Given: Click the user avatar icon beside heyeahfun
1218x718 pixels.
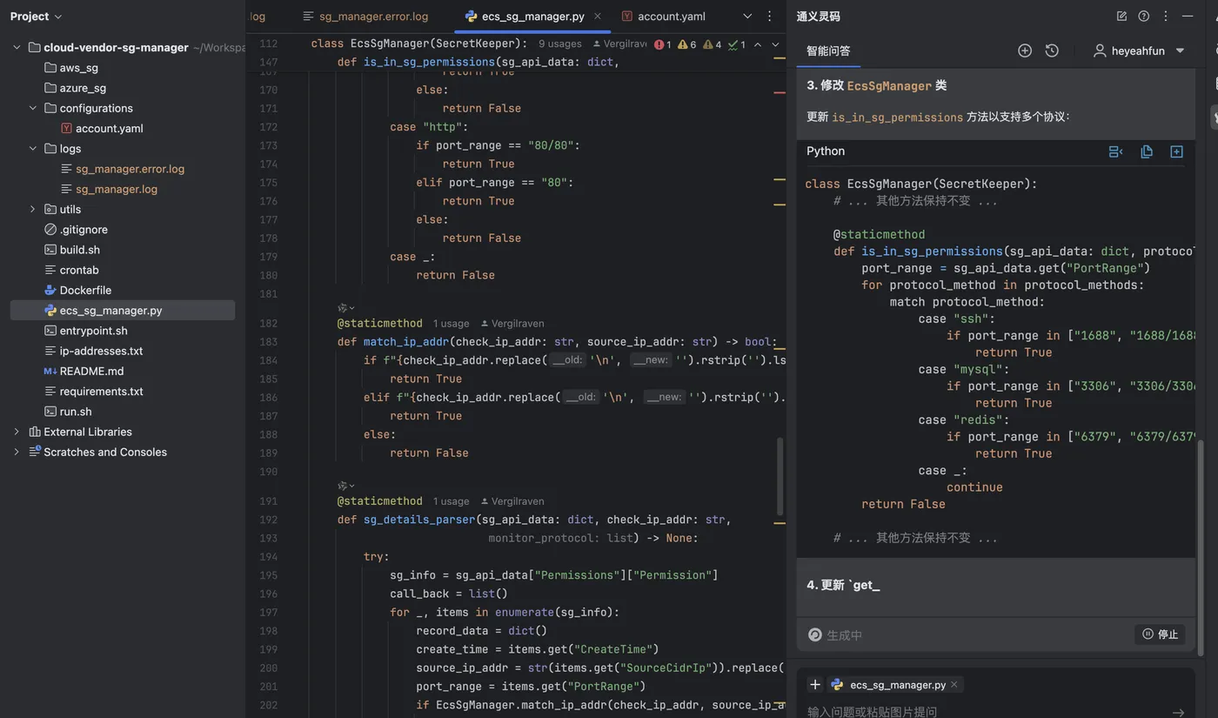Looking at the screenshot, I should coord(1100,50).
